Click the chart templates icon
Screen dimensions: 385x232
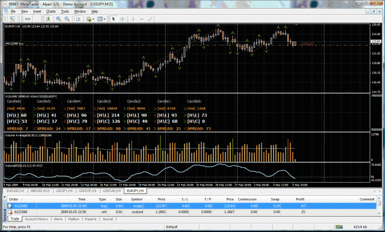point(100,19)
